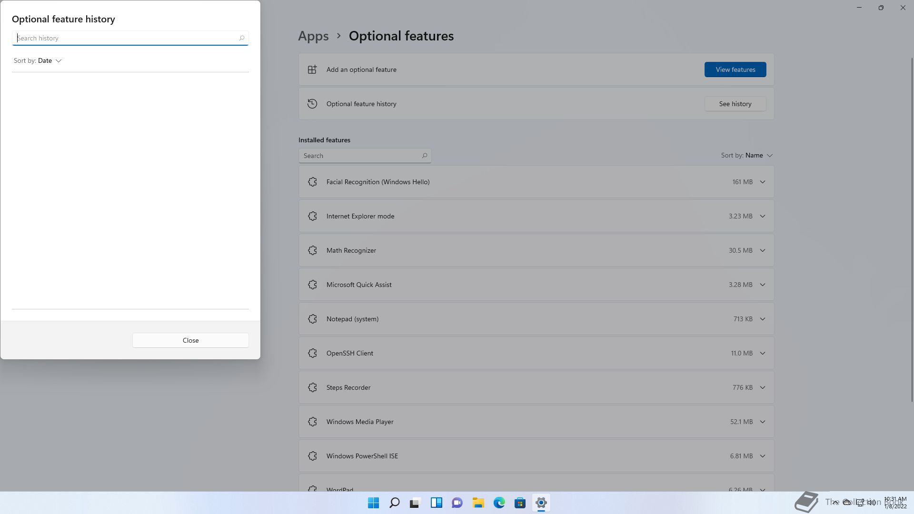Viewport: 914px width, 514px height.
Task: Select the OpenSSH Client label
Action: [350, 353]
